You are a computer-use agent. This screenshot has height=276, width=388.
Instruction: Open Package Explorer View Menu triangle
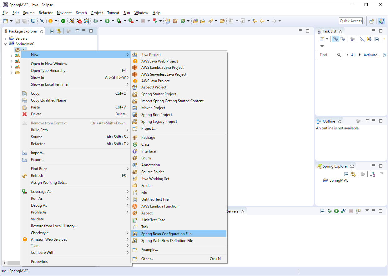click(x=77, y=30)
